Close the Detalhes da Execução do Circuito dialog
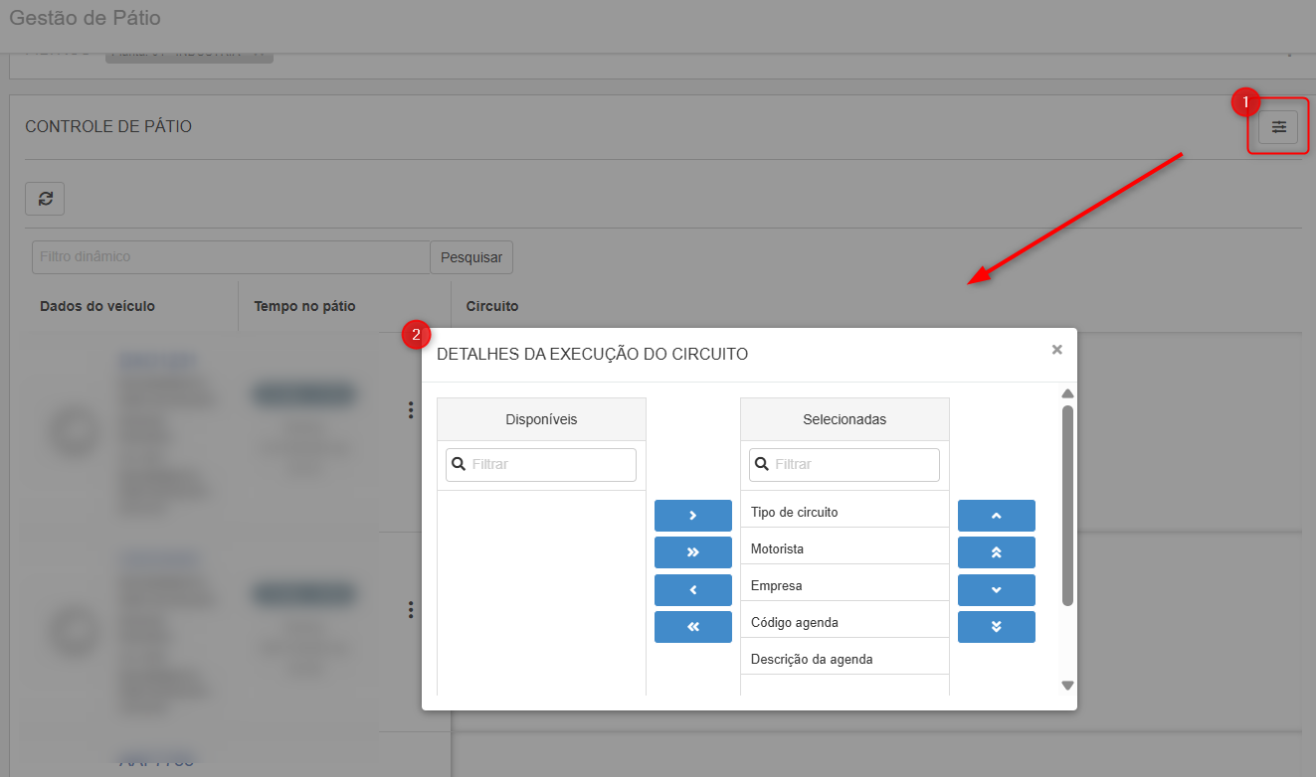 point(1056,350)
